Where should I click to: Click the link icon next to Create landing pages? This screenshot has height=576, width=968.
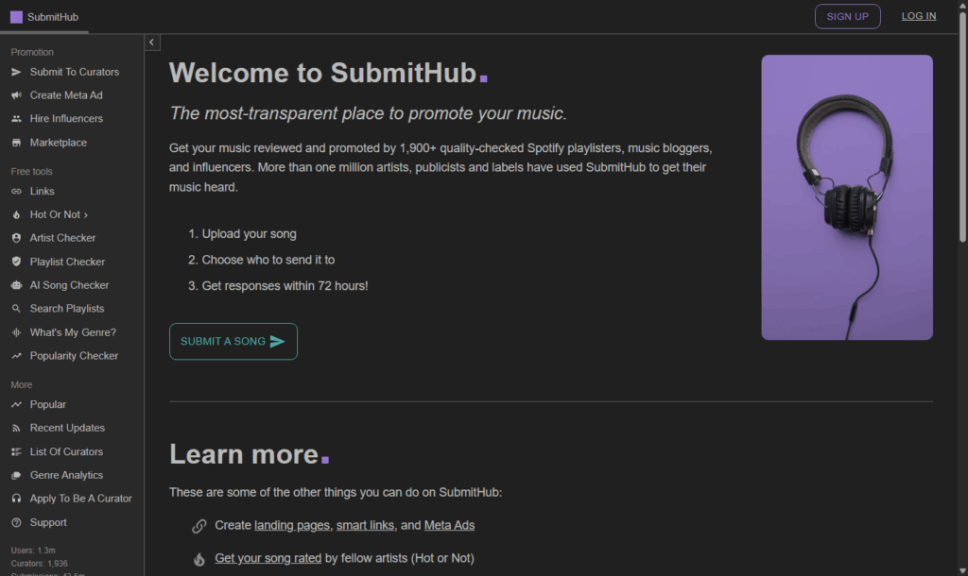coord(199,526)
